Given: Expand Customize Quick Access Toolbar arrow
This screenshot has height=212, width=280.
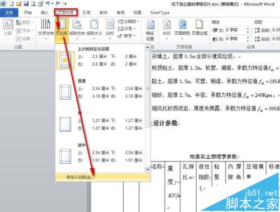Looking at the screenshot, I should point(66,3).
